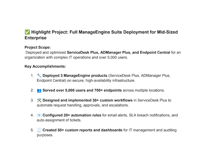Image resolution: width=209 pixels, height=141 pixels.
Task: Click 'in ServiceDesk Plus to' in item 3
Action: pos(152,100)
